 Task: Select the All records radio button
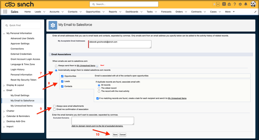tap(99, 85)
